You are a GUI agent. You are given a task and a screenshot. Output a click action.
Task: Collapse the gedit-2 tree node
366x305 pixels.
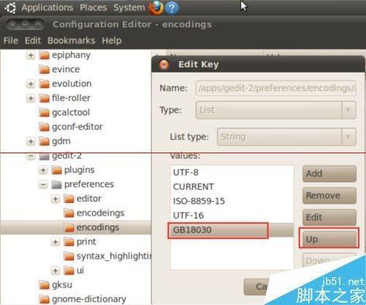pos(31,156)
